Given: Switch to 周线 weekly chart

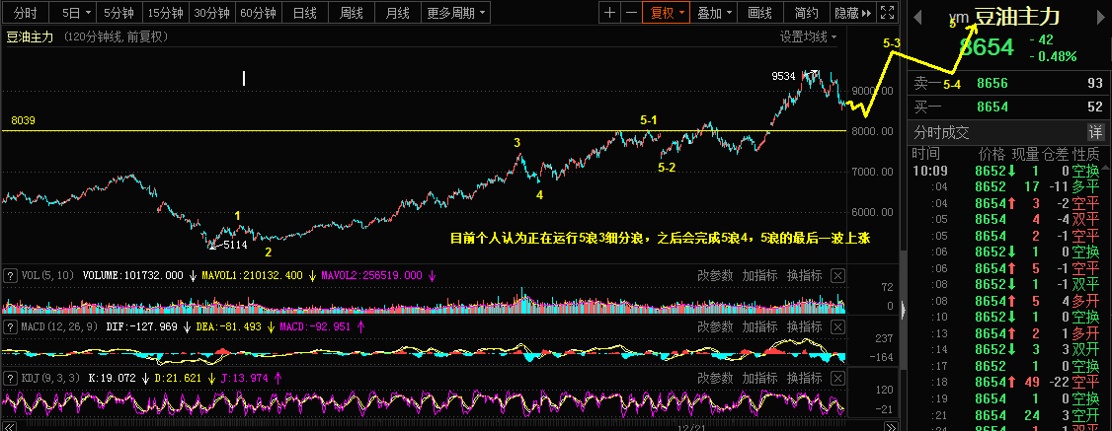Looking at the screenshot, I should (x=351, y=13).
